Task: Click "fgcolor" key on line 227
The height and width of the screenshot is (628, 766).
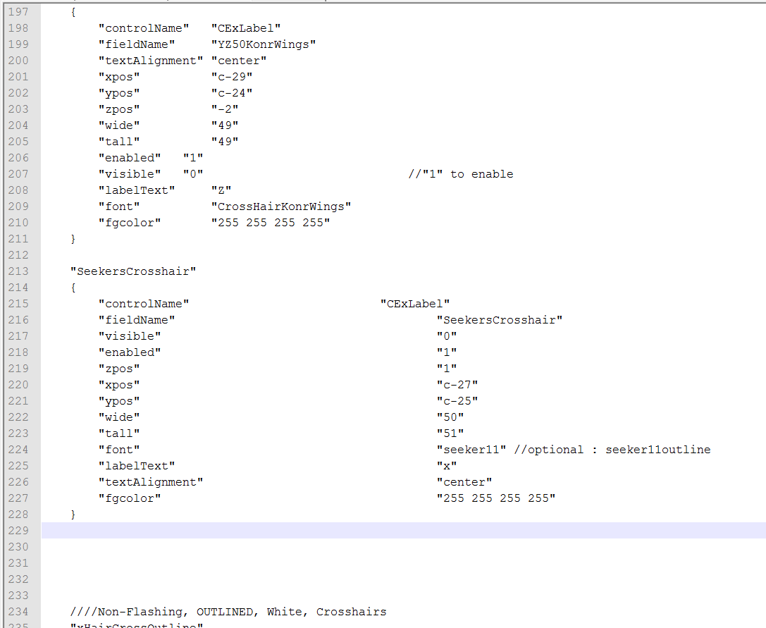Action: tap(130, 498)
